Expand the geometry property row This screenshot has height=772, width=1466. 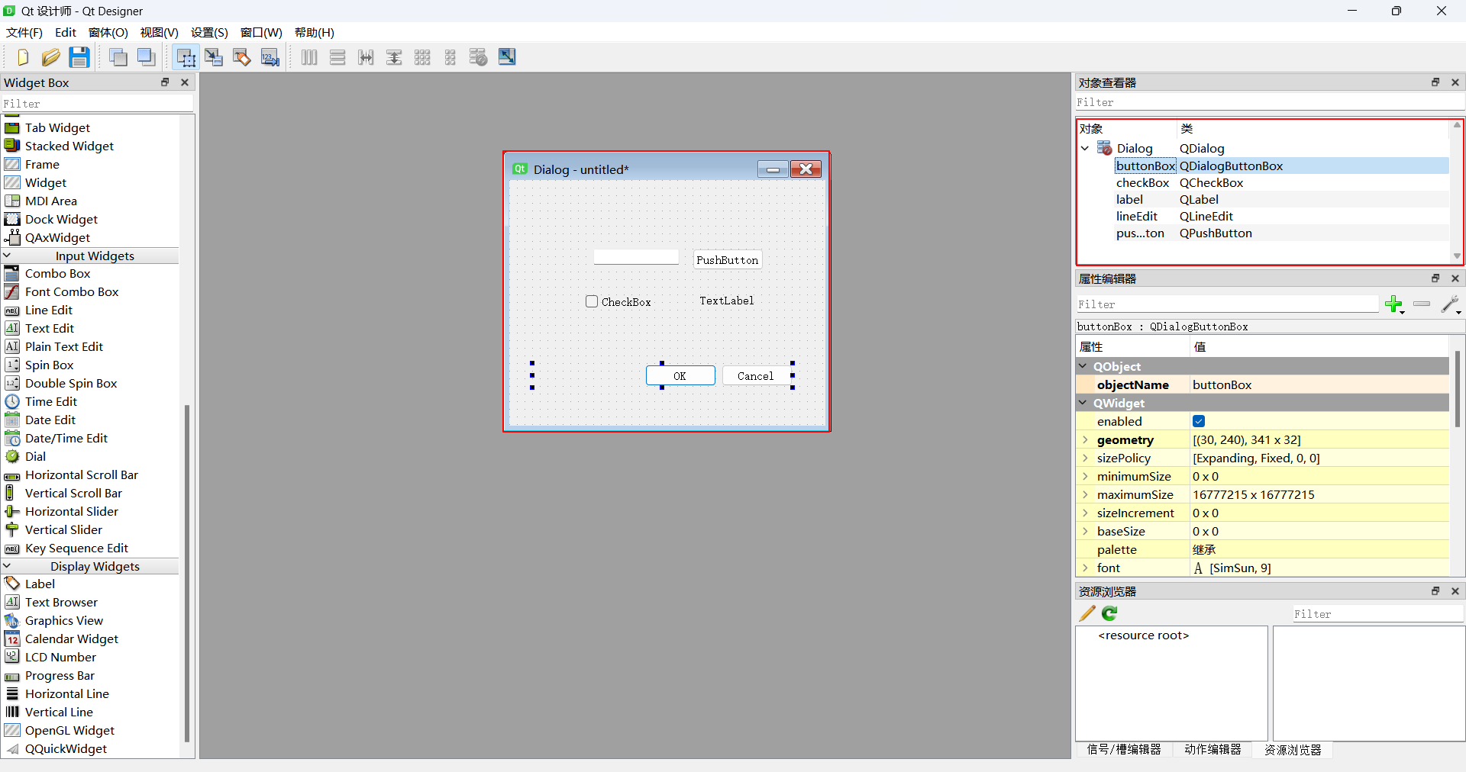click(1085, 439)
